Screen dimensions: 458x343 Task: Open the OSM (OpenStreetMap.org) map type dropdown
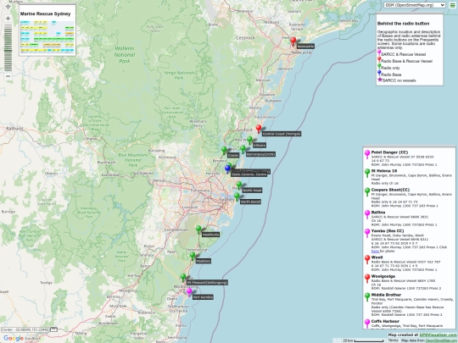pos(415,5)
